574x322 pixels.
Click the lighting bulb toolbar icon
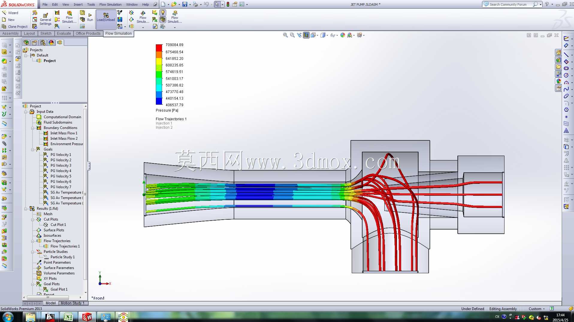click(x=163, y=13)
